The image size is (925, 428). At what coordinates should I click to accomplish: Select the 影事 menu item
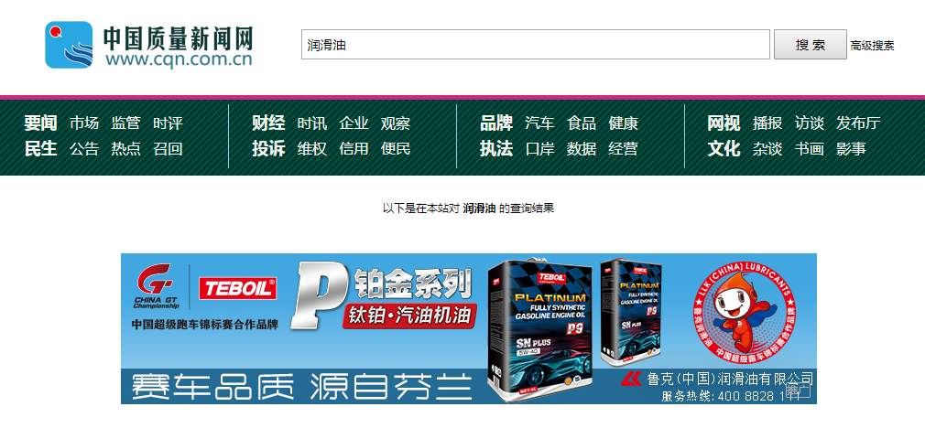[851, 149]
